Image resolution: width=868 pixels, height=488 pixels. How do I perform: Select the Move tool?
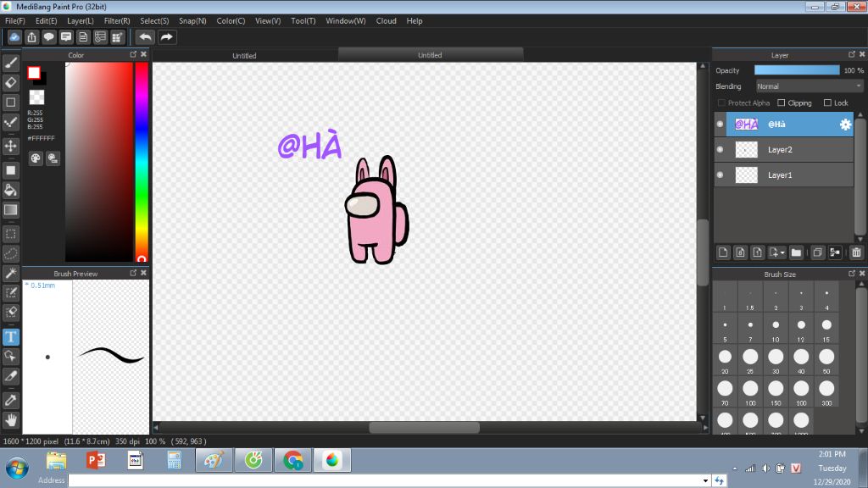[10, 146]
